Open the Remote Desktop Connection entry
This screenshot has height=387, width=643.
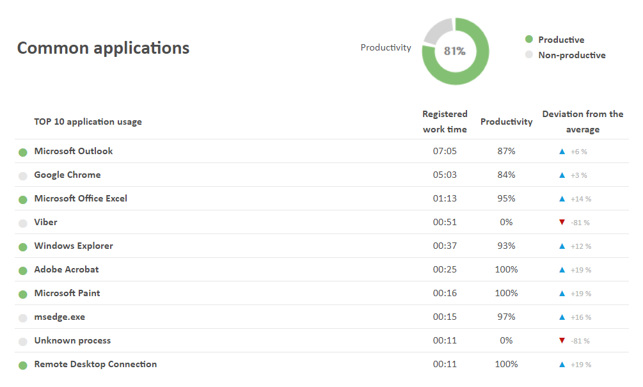(x=95, y=365)
